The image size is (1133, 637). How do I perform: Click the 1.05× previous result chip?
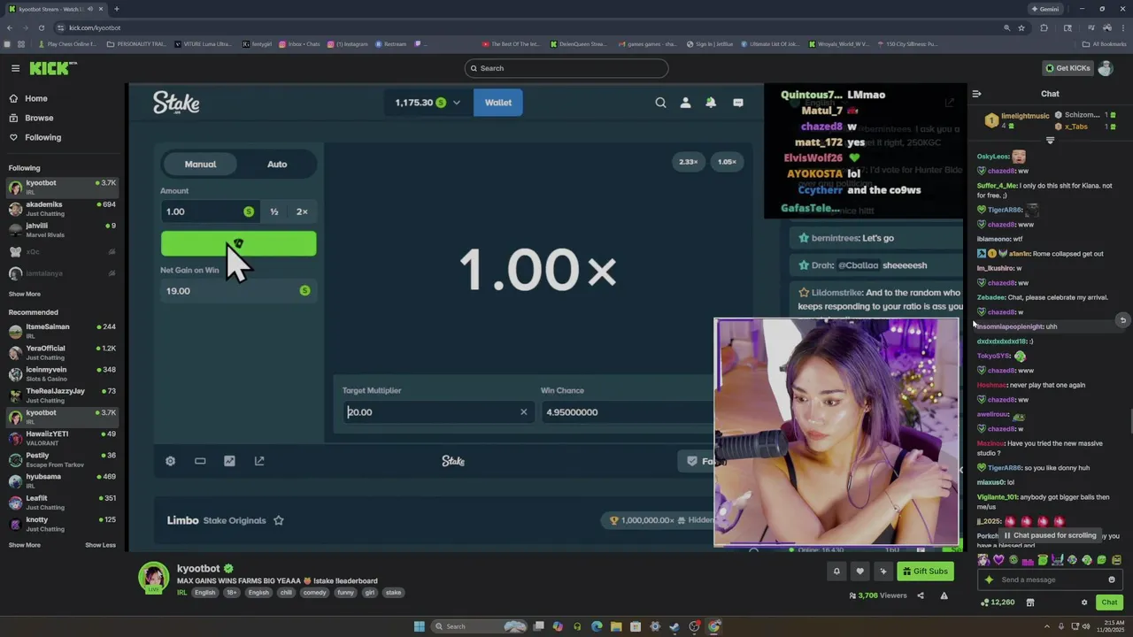727,162
